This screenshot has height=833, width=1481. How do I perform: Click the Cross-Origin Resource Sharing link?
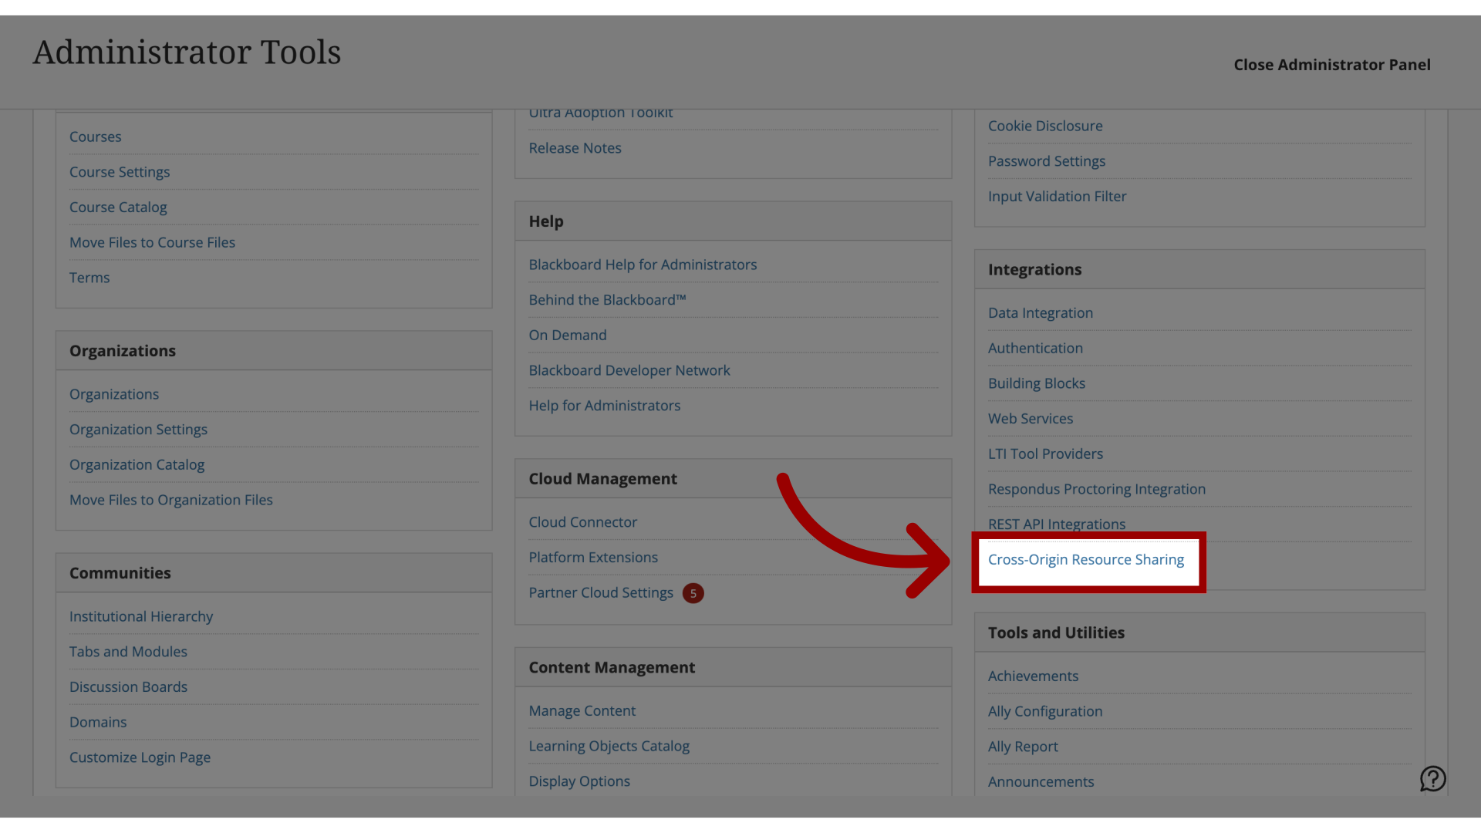pos(1085,559)
